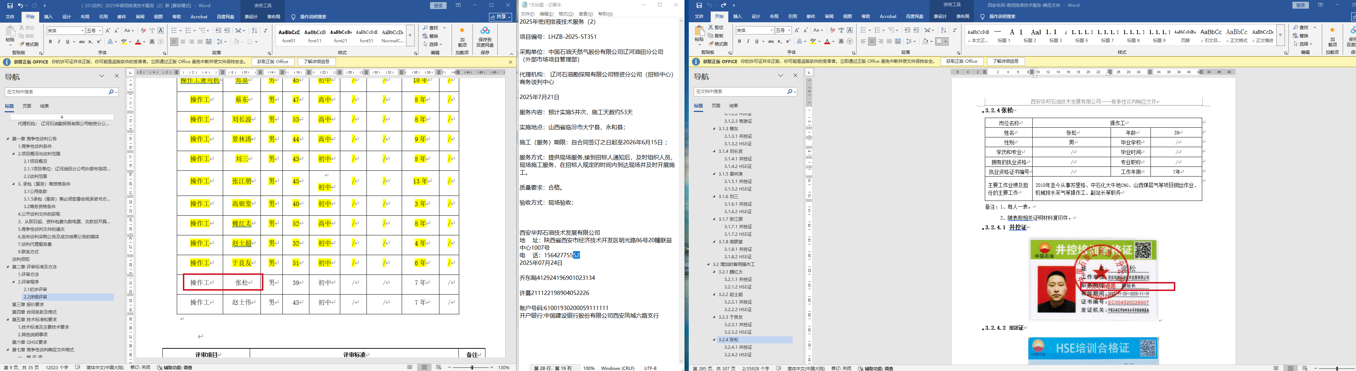
Task: Open Select (选择) dropdown in left Word
Action: [433, 44]
